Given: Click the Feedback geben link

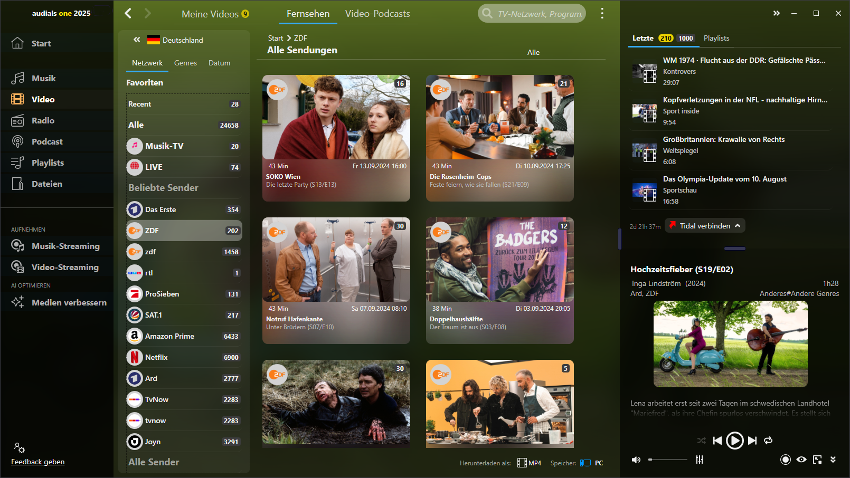Looking at the screenshot, I should point(38,462).
